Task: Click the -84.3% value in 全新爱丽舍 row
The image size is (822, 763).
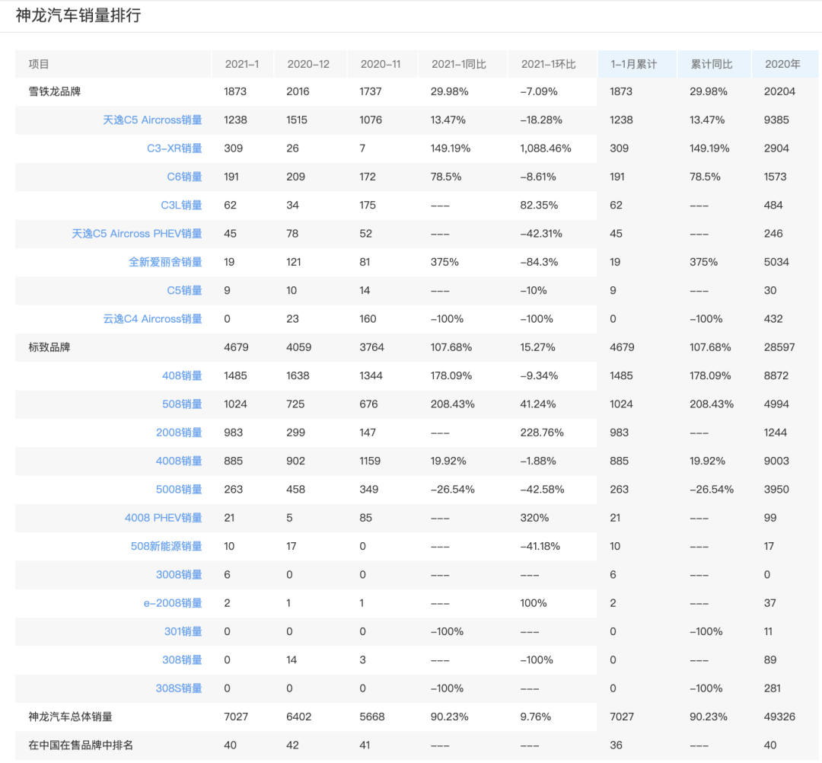Action: coord(539,262)
